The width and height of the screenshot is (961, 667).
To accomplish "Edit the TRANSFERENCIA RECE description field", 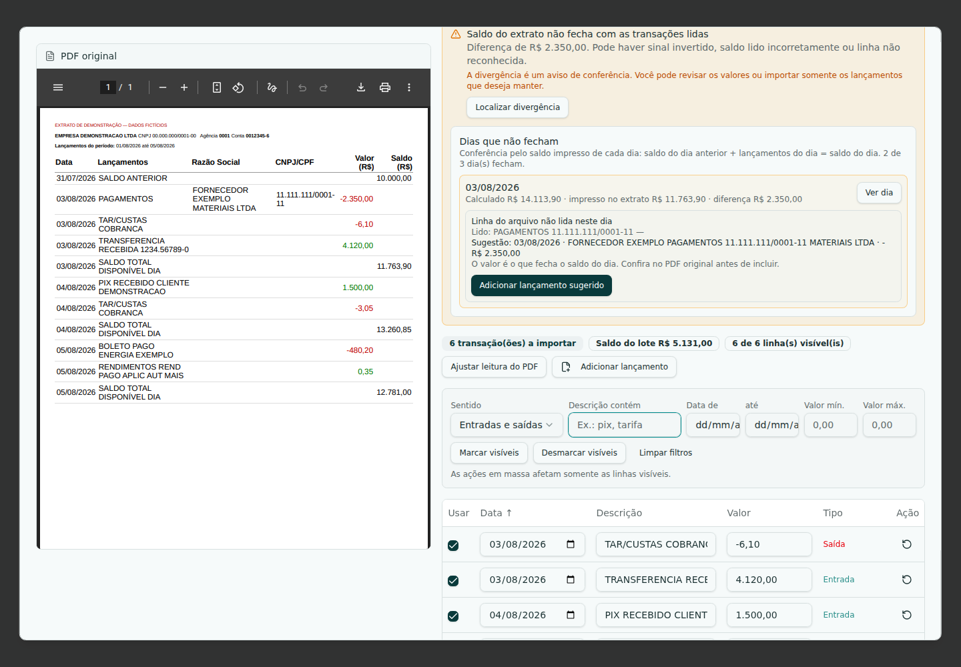I will tap(656, 580).
